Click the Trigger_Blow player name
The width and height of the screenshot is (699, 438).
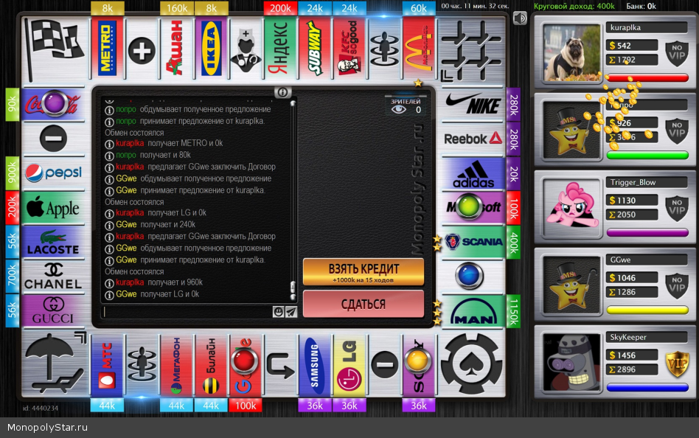point(633,182)
